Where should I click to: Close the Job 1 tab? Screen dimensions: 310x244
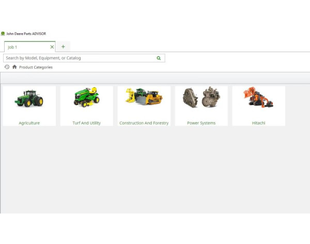coord(52,47)
